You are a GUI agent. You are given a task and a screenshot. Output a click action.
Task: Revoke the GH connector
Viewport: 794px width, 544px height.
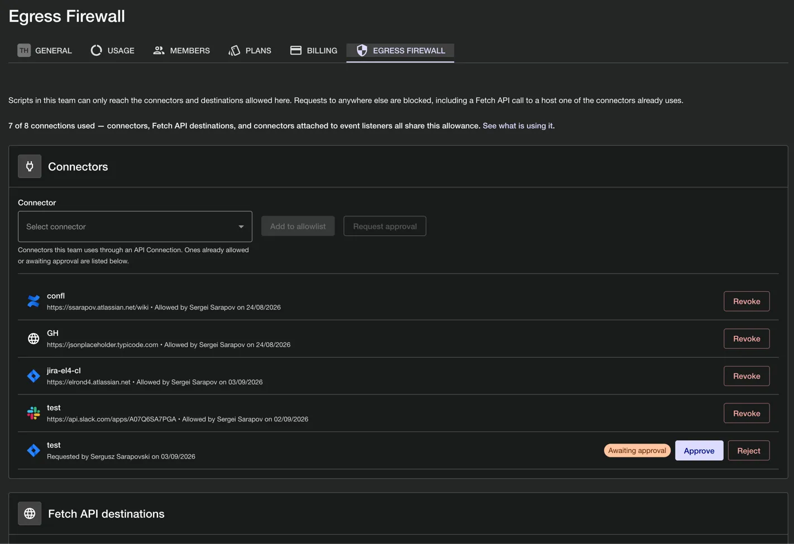(x=747, y=339)
